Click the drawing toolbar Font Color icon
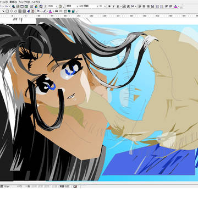Screen dimensions: 198x198 click(x=50, y=11)
